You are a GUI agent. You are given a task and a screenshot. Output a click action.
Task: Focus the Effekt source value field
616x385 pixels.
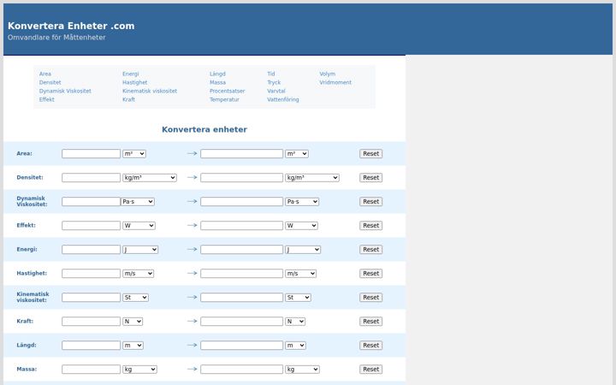click(92, 226)
